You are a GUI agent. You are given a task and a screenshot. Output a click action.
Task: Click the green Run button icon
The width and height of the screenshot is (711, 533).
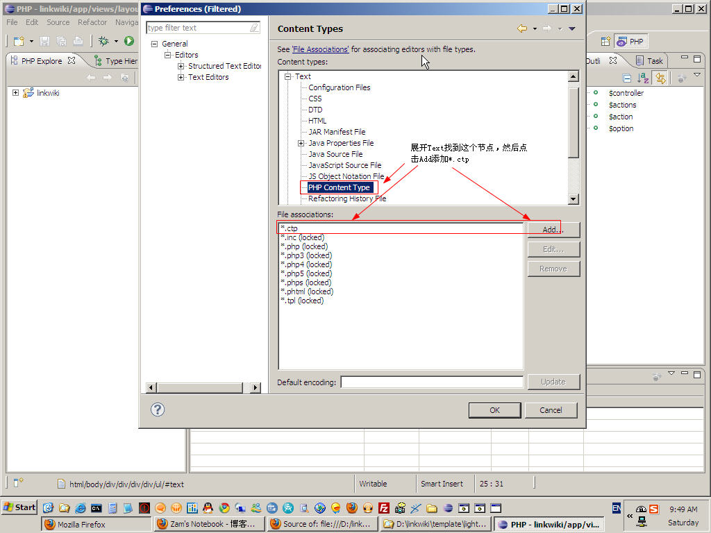pos(129,41)
